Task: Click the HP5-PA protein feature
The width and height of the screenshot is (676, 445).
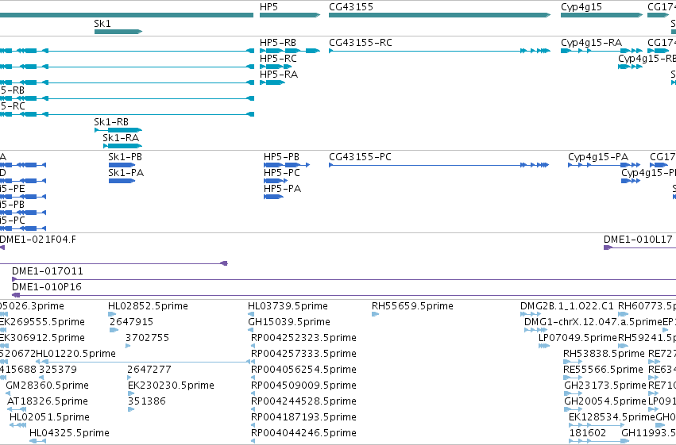Action: tap(274, 197)
